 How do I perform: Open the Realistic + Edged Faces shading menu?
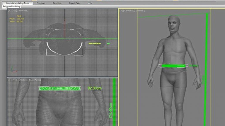pyautogui.click(x=30, y=80)
